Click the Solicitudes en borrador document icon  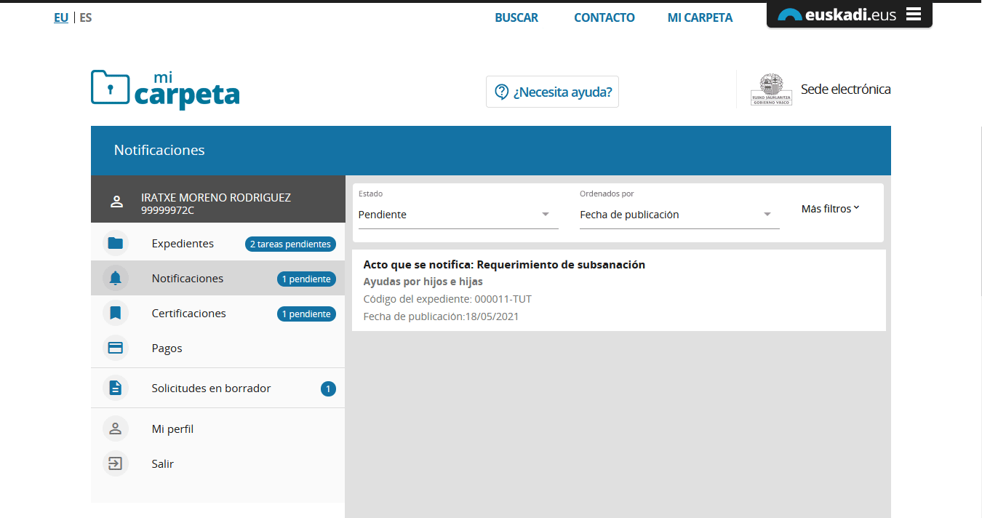click(115, 388)
